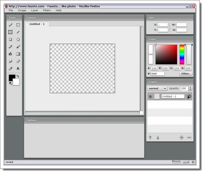Open the Filters menu
The image size is (202, 171).
click(47, 10)
